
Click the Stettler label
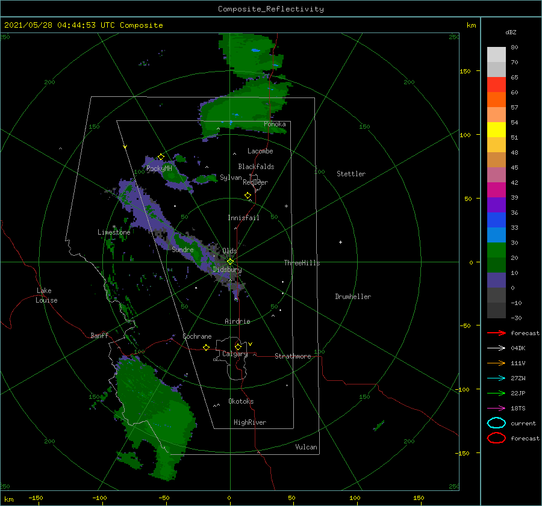tap(351, 174)
